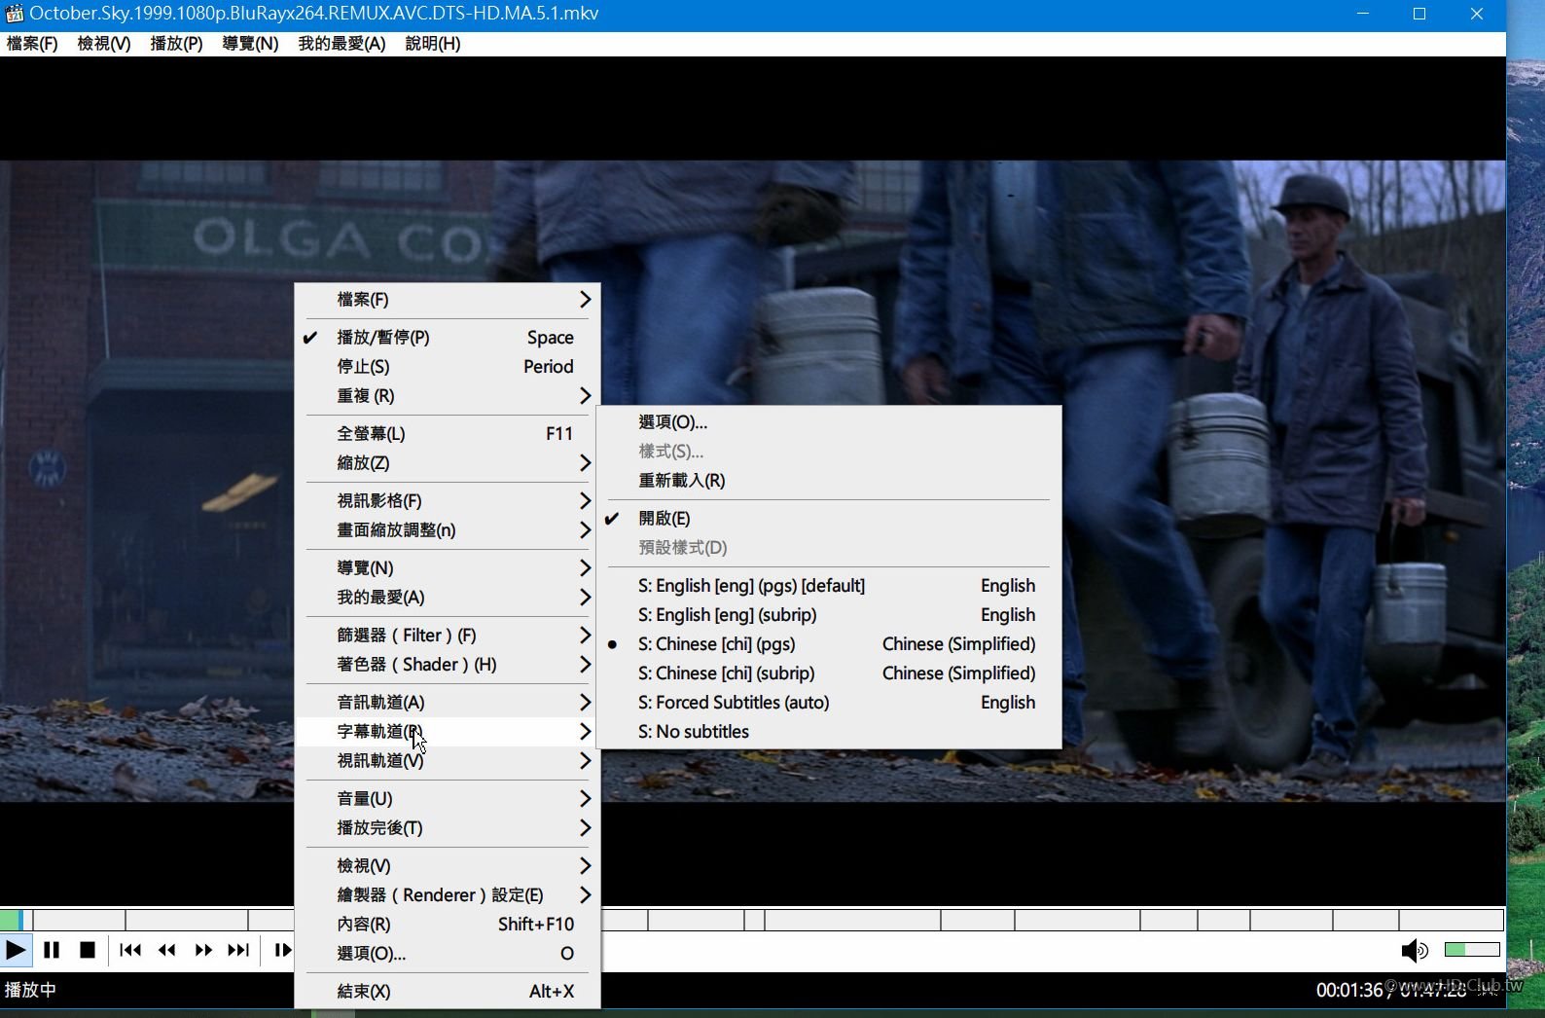
Task: Choose 停止(S) in the context menu
Action: 448,367
